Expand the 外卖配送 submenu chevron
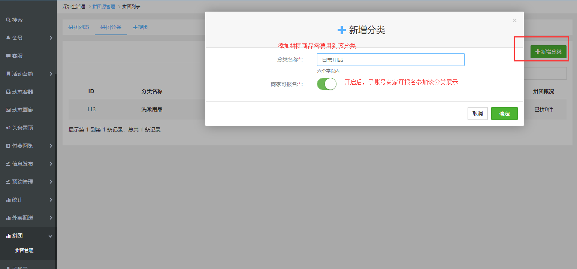 [51, 218]
